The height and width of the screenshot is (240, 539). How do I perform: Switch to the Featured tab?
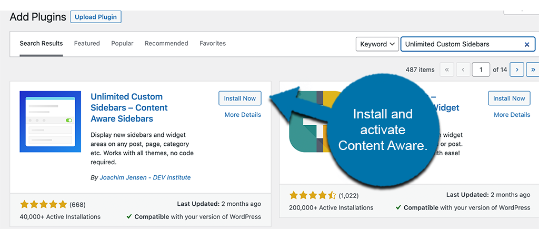coord(87,44)
